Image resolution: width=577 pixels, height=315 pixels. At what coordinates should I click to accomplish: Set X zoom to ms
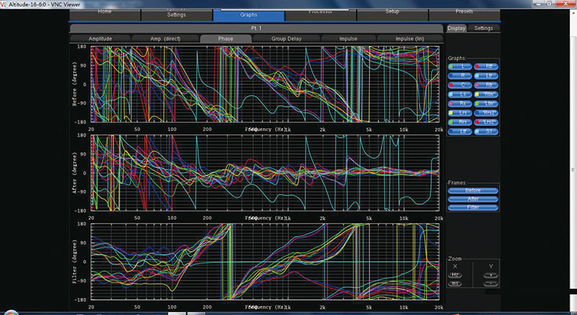455,284
